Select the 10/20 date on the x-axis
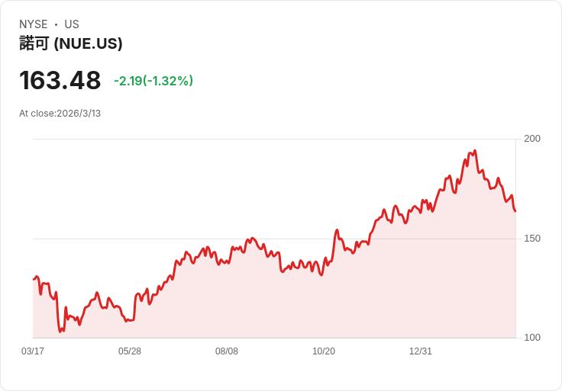This screenshot has width=562, height=391. [324, 351]
